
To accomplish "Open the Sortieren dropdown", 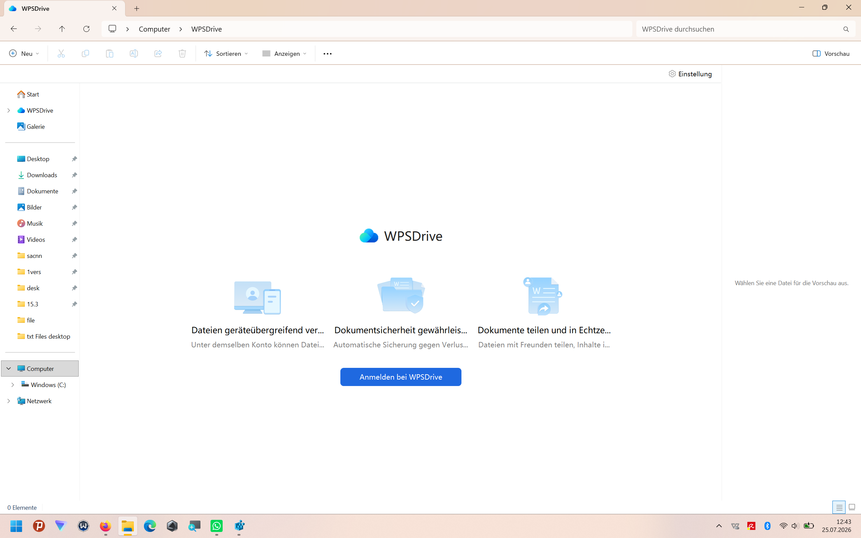I will coord(226,53).
